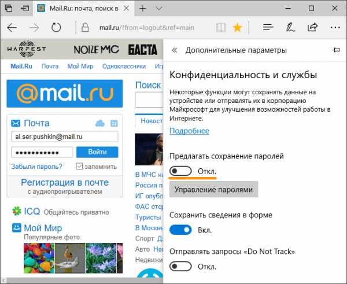Toggle Do Not Track requests switch

coord(180,266)
